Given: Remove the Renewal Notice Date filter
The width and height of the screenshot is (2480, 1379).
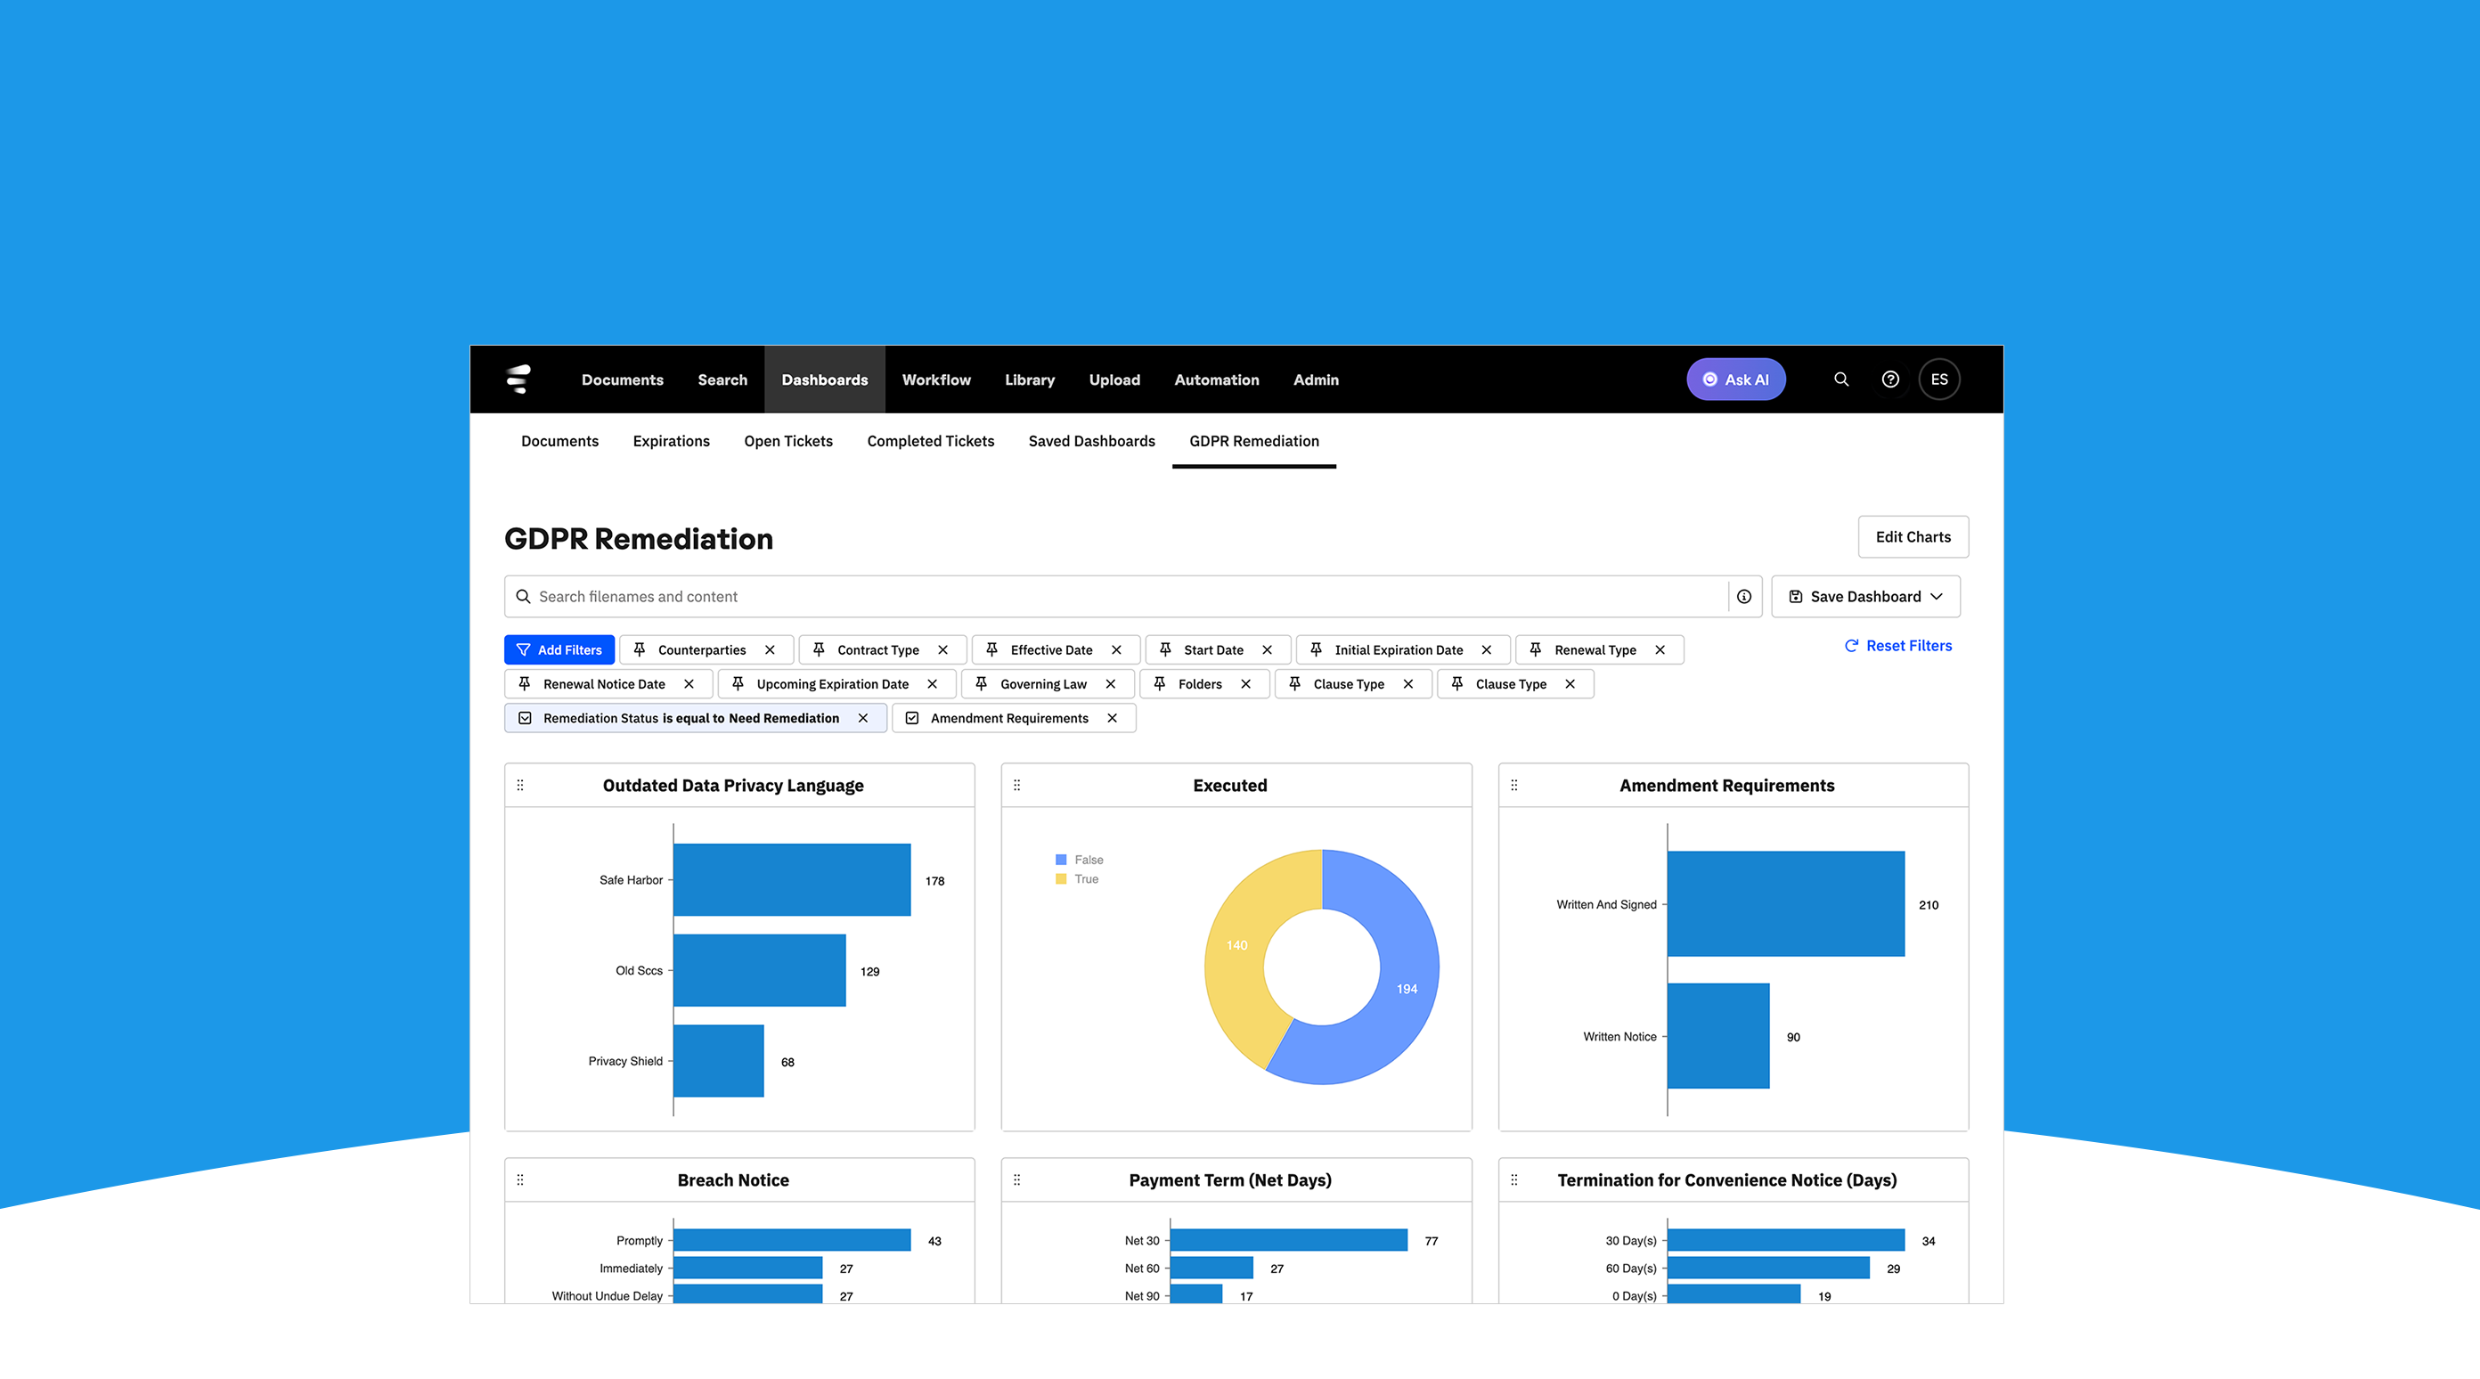Looking at the screenshot, I should (x=689, y=684).
